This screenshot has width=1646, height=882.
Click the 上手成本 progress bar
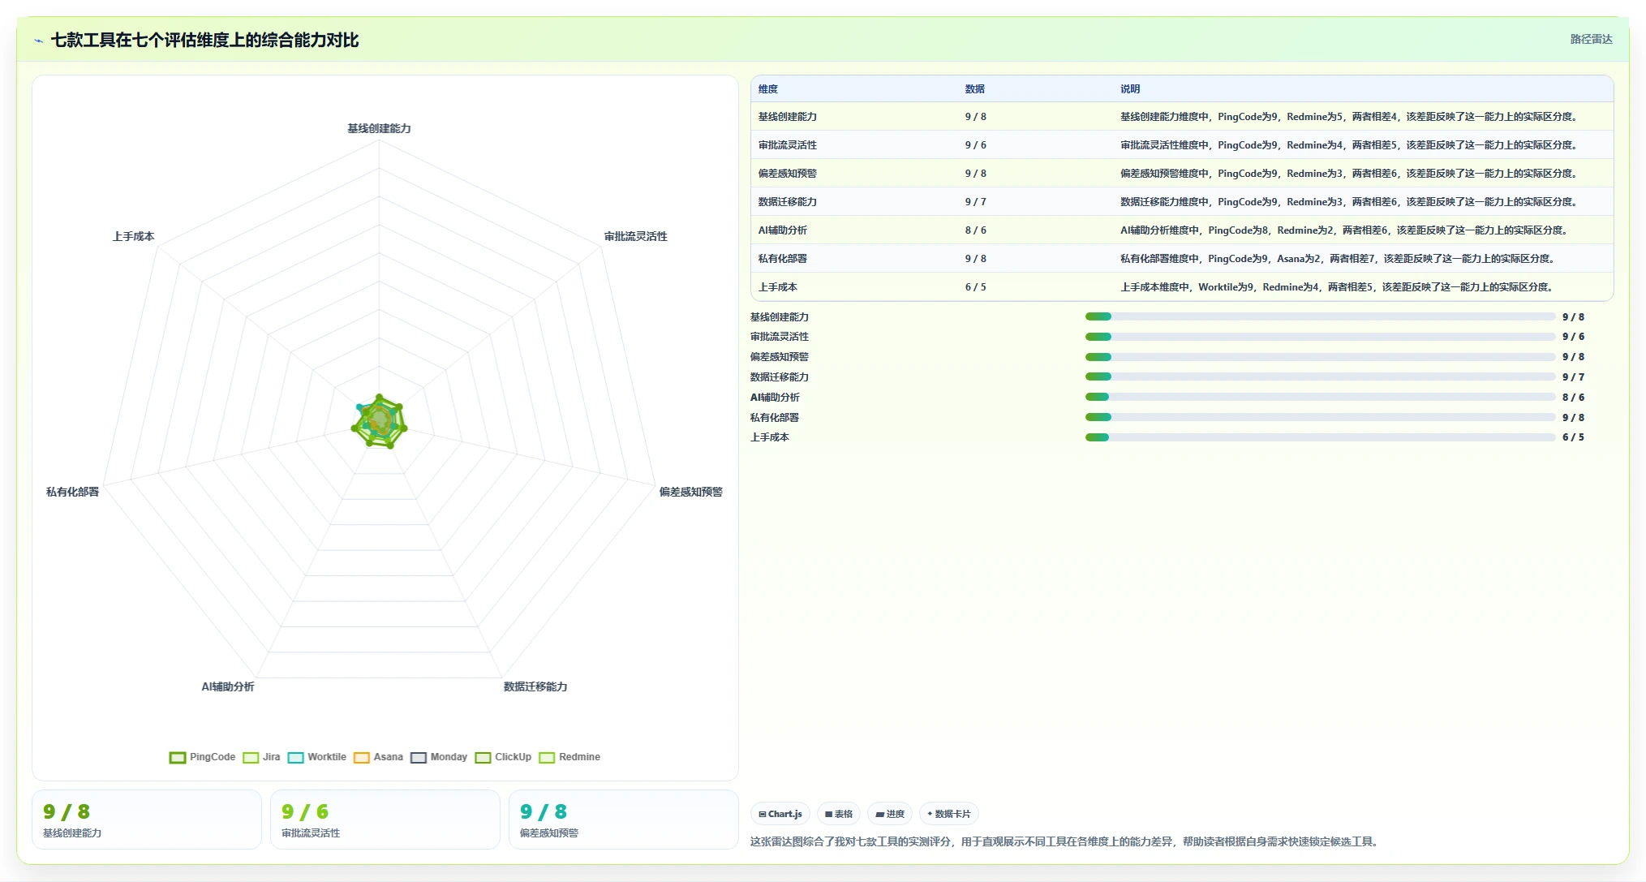(1320, 437)
